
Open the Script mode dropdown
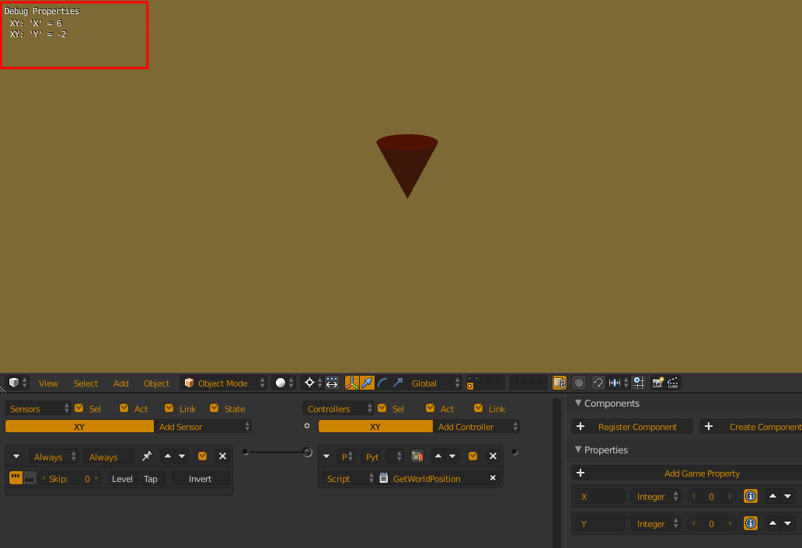coord(350,479)
